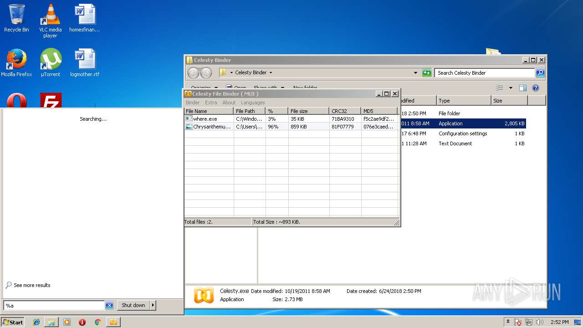The width and height of the screenshot is (583, 328).
Task: Sort by the File Name column header
Action: 209,111
